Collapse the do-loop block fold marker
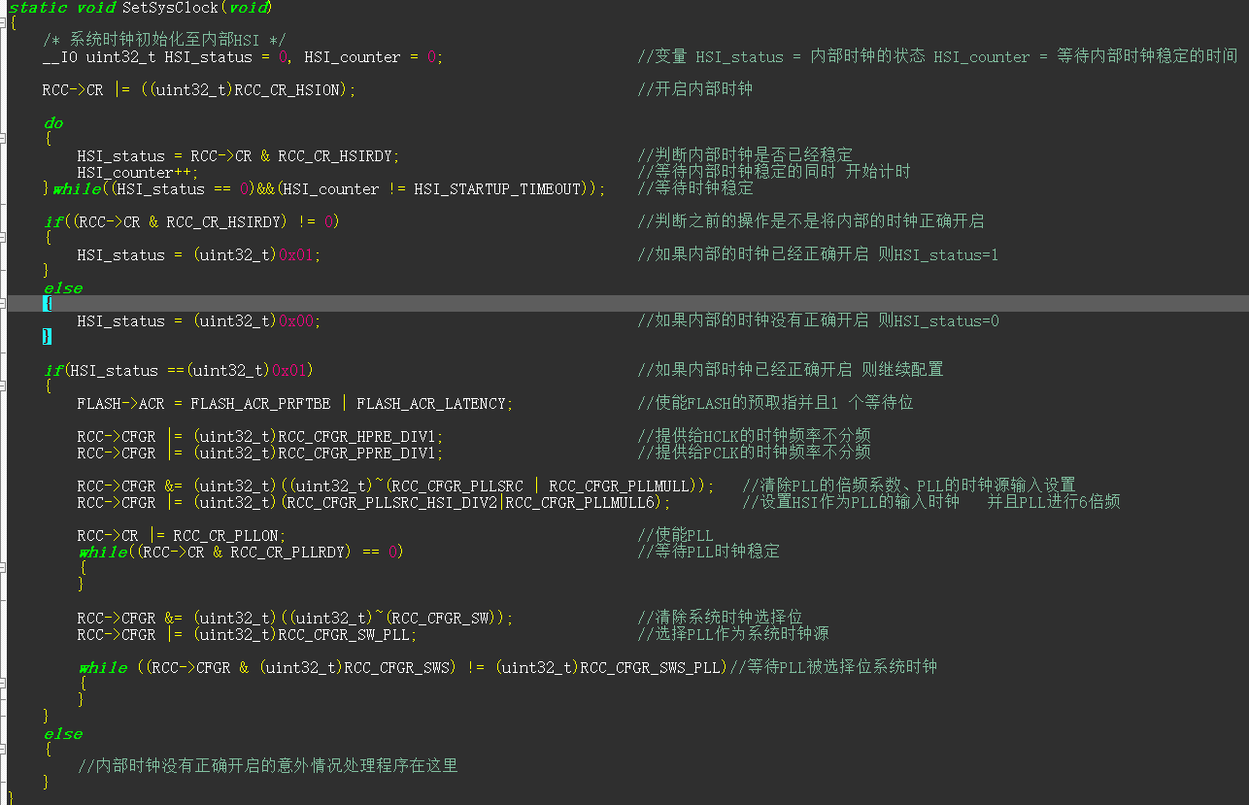The width and height of the screenshot is (1249, 805). [3, 139]
